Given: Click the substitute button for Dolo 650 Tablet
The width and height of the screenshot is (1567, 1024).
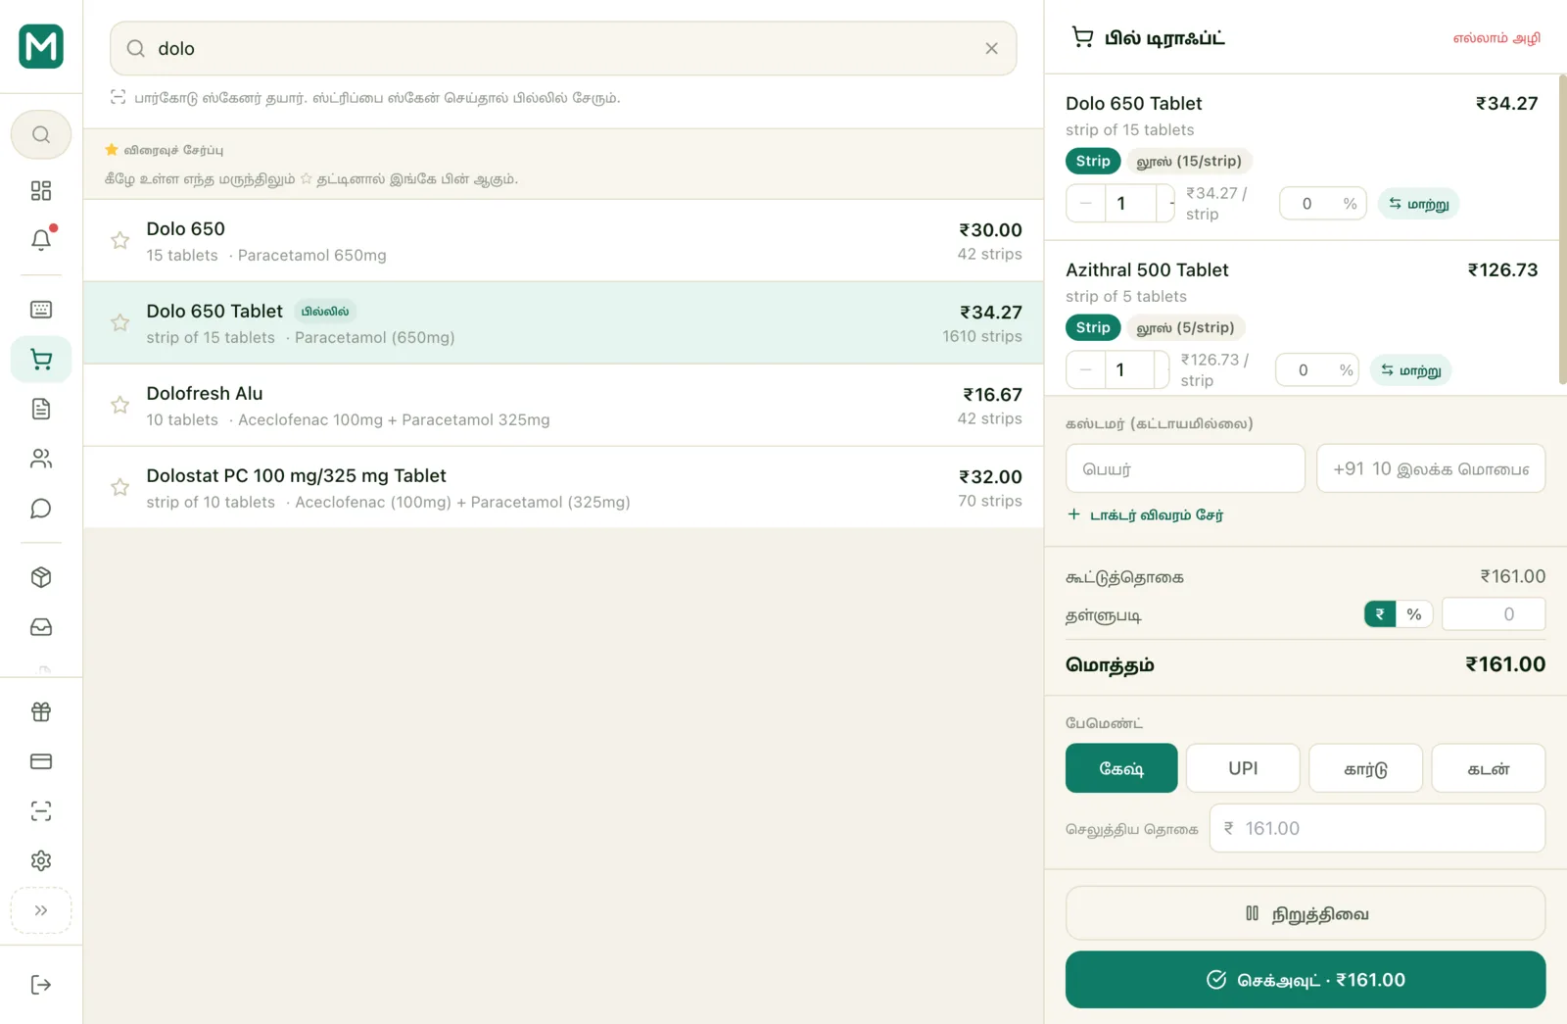Looking at the screenshot, I should pos(1418,204).
